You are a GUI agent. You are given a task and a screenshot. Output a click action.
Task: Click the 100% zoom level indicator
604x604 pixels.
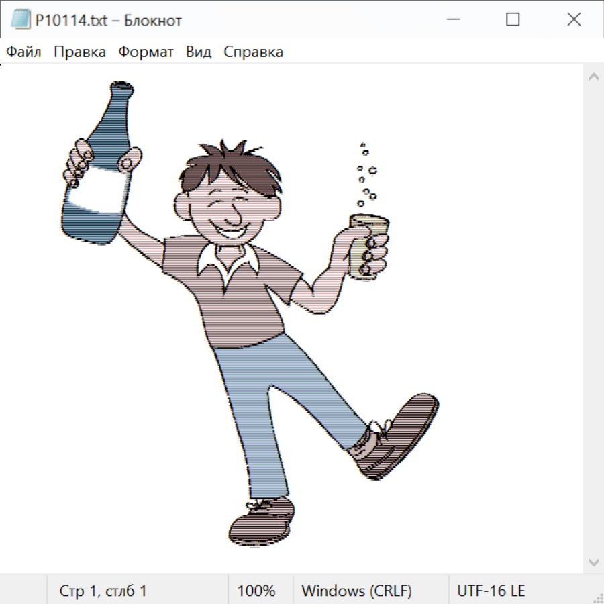256,591
